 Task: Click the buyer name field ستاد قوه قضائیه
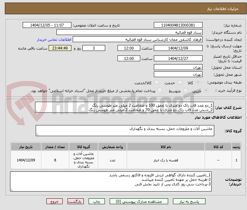coord(129,32)
